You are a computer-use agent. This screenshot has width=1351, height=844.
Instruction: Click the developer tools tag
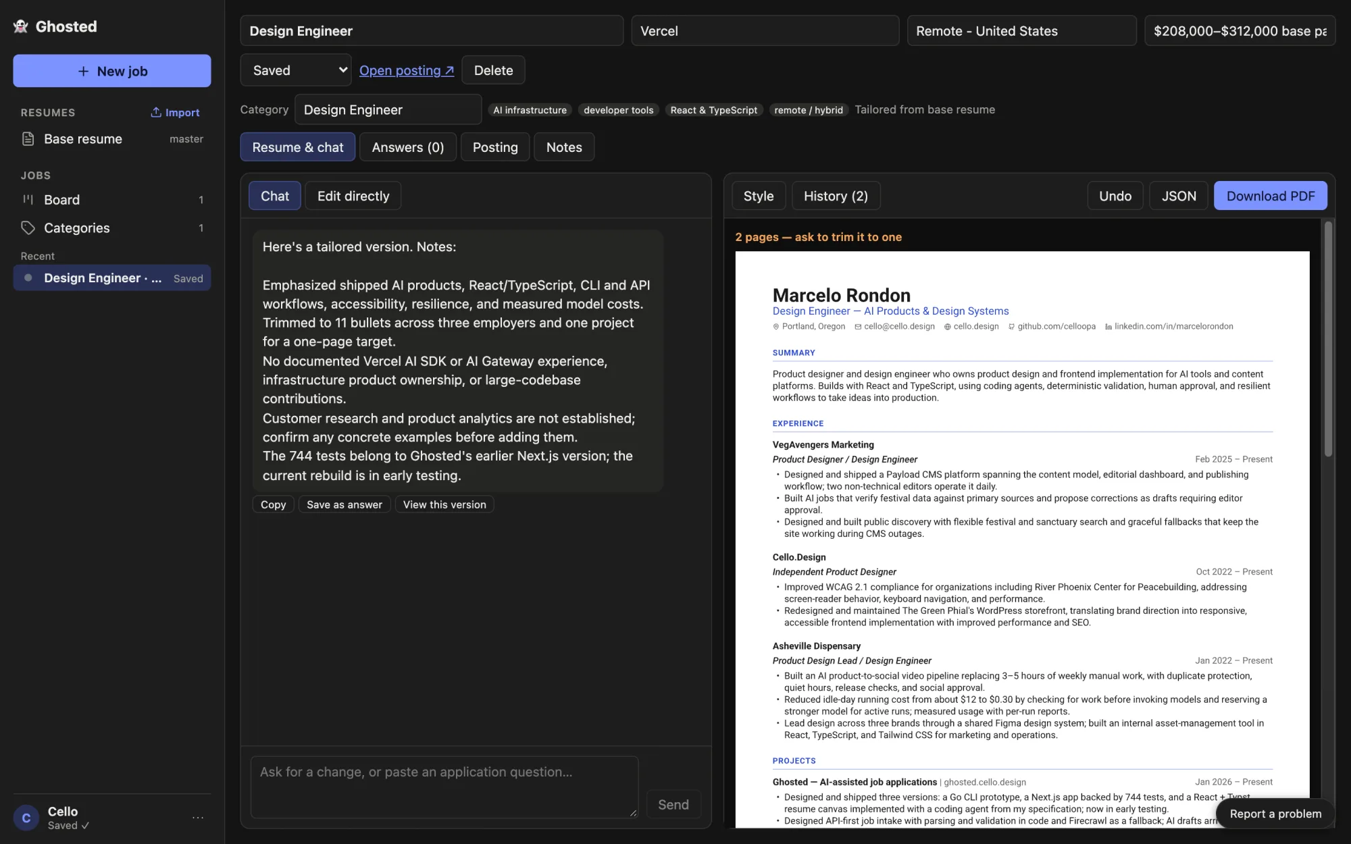pos(619,110)
